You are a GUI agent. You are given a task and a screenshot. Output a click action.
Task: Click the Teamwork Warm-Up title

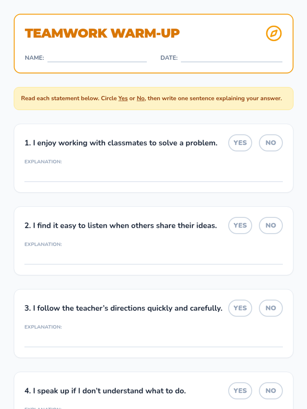pyautogui.click(x=102, y=33)
